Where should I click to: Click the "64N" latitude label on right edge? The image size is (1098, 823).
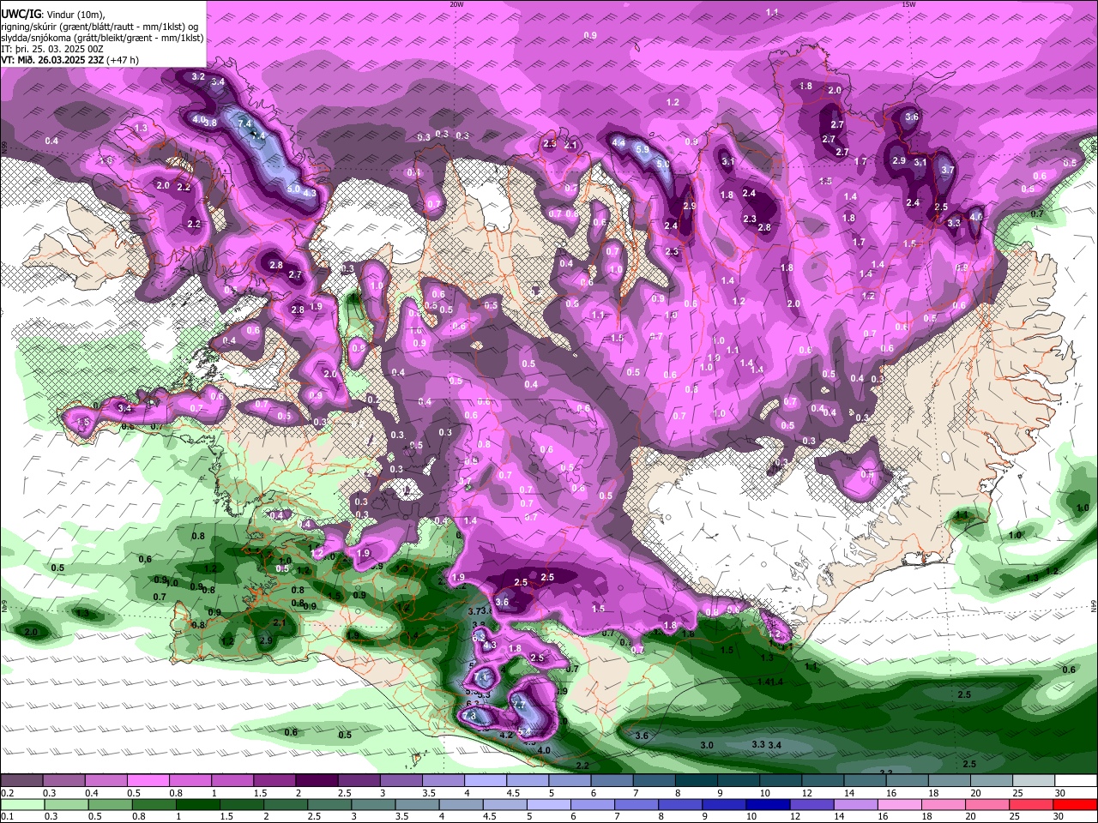point(1094,604)
